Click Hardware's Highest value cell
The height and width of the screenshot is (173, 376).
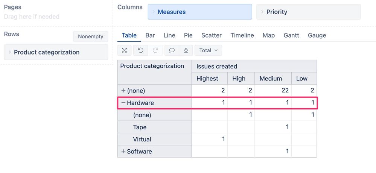(x=210, y=103)
